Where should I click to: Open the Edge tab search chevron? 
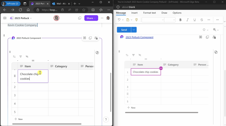79,4
